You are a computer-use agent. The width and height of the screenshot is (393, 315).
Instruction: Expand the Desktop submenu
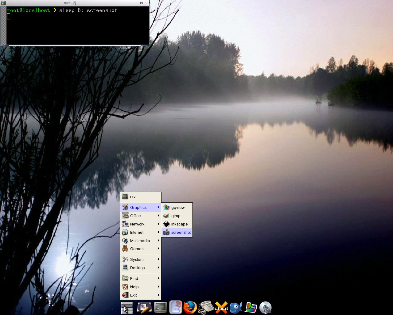[x=140, y=268]
